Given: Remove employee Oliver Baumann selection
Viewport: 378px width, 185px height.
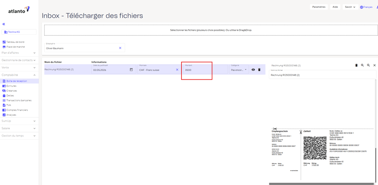Looking at the screenshot, I should (x=120, y=48).
